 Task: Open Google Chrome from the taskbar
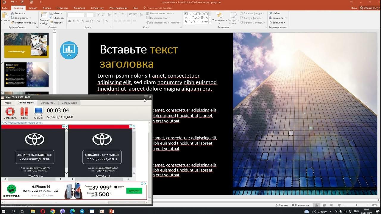[x=53, y=211]
